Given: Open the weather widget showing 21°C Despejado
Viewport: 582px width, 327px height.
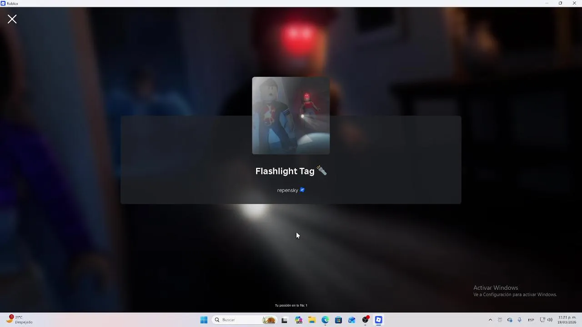Looking at the screenshot, I should 20,319.
